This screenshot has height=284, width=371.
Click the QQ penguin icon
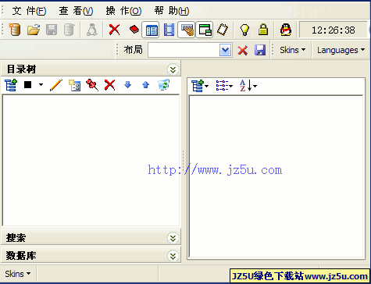point(286,30)
